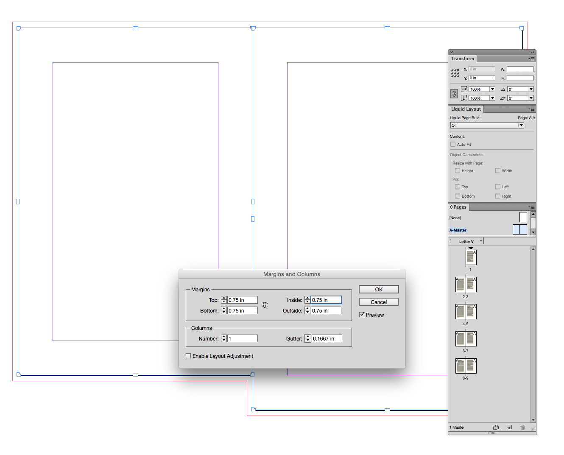The width and height of the screenshot is (564, 455).
Task: Click the Gutter stepper arrows
Action: click(x=308, y=338)
